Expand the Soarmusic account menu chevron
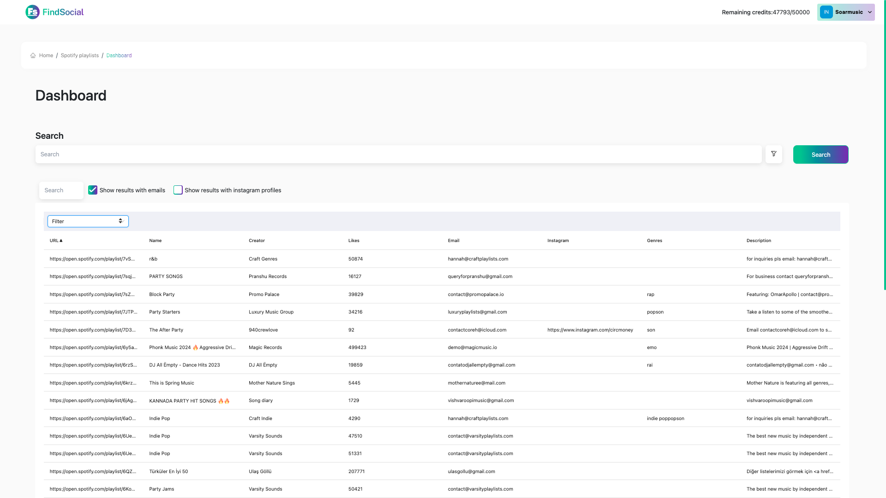The width and height of the screenshot is (886, 498). 869,12
